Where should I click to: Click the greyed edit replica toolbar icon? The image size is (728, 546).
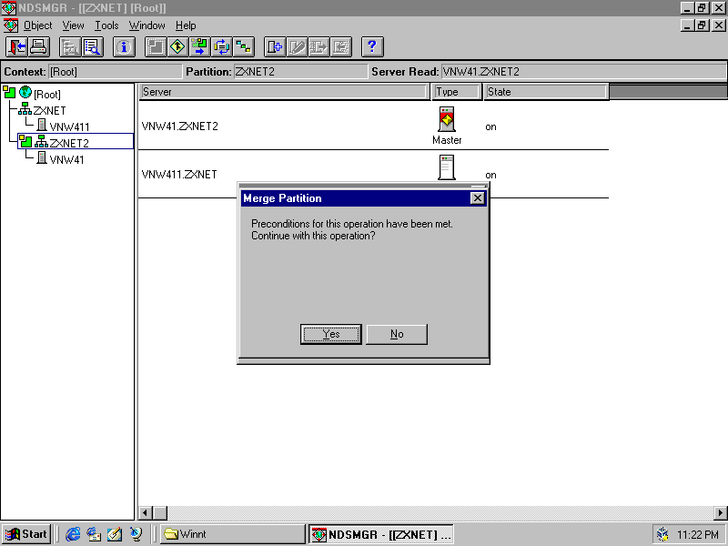(298, 47)
